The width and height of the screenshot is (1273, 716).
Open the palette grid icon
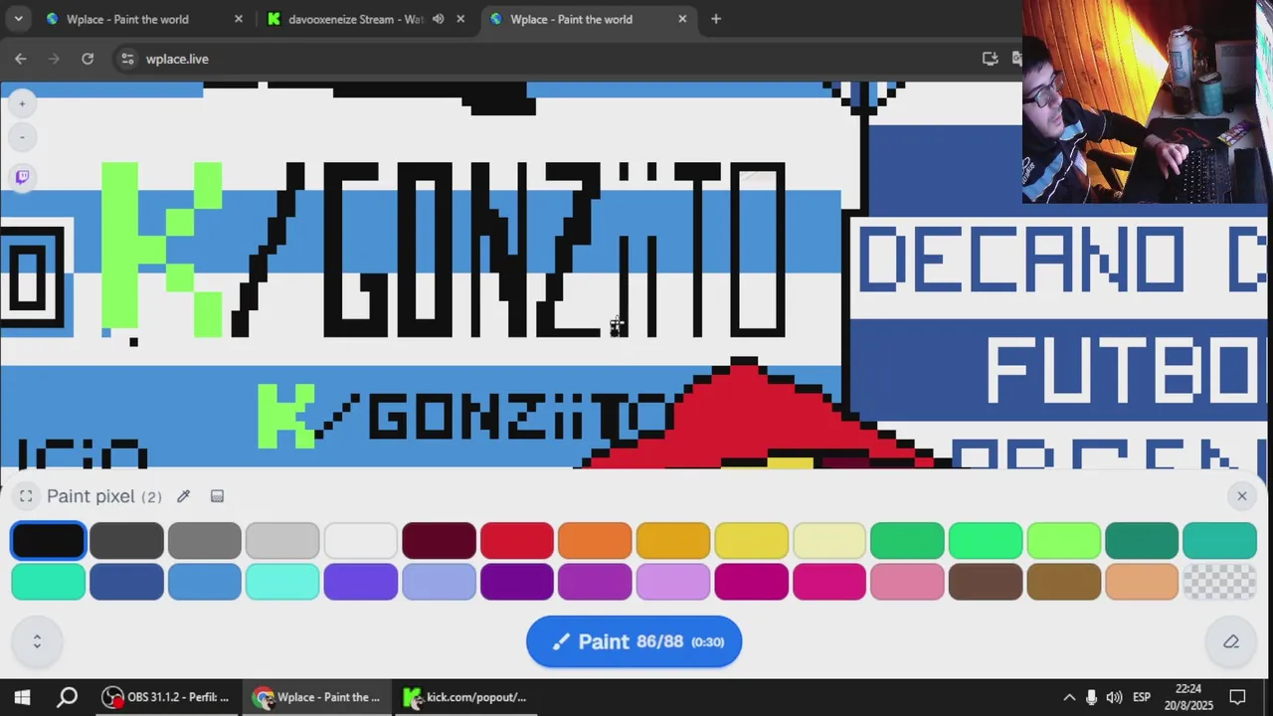pos(217,496)
